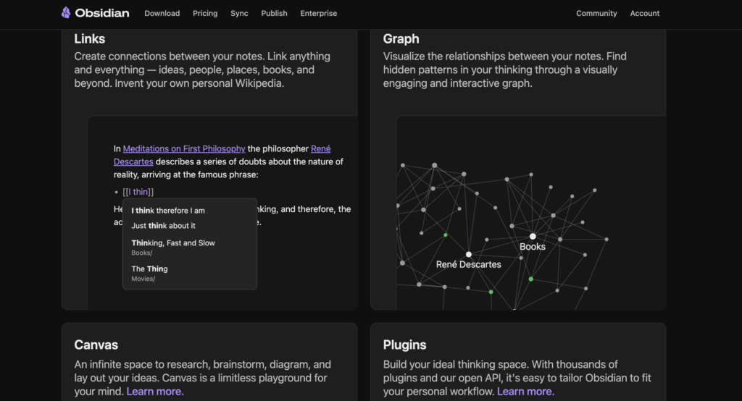The width and height of the screenshot is (742, 401).
Task: Click Learn more under Canvas
Action: pyautogui.click(x=155, y=392)
